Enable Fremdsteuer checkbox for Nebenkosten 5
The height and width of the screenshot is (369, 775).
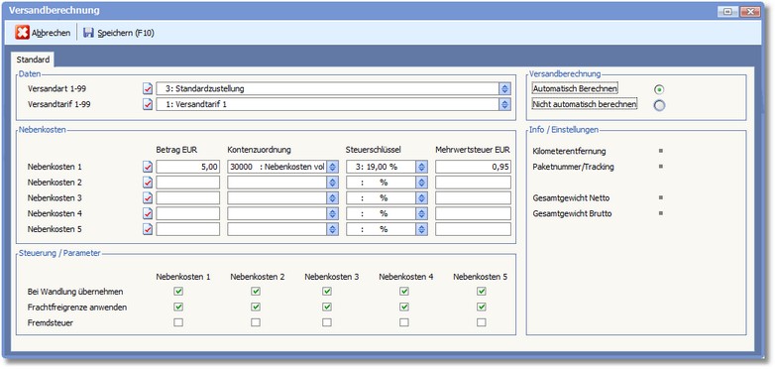[x=482, y=322]
